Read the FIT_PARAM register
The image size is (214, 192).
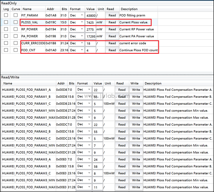coord(112,15)
